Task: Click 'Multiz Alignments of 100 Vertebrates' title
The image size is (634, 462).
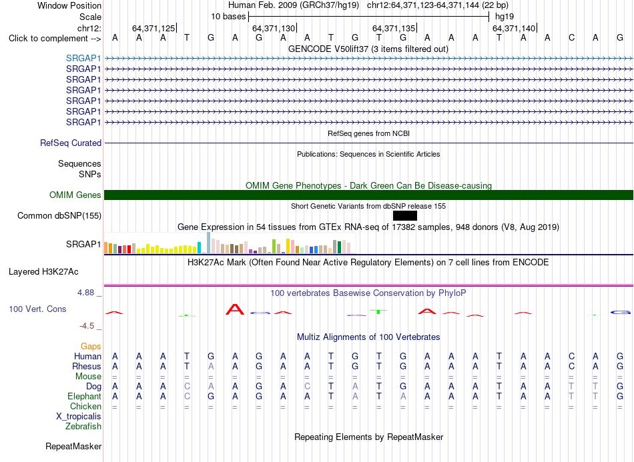Action: (x=368, y=337)
